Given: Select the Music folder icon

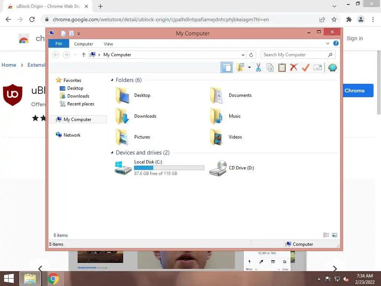Looking at the screenshot, I should tap(216, 116).
